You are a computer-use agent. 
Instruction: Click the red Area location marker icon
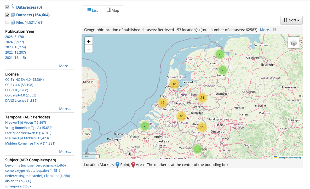coord(133,164)
